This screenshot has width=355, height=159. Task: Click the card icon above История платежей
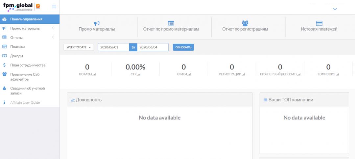coord(319,23)
